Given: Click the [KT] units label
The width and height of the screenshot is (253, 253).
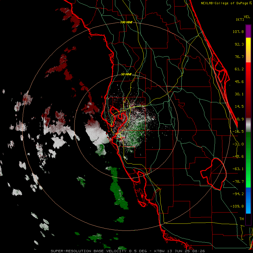Looking at the screenshot, I should (240, 19).
